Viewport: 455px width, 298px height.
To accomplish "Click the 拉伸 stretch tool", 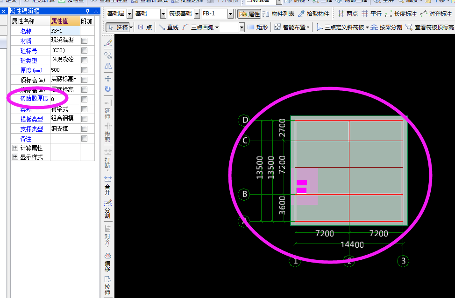I will [107, 285].
